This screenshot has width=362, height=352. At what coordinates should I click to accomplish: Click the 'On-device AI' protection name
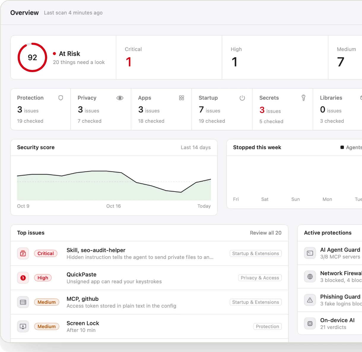(x=337, y=320)
